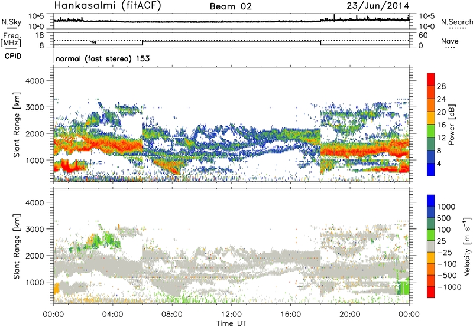This screenshot has height=327, width=473.
Task: Click the 'Slant Range [km]' label of power panel
Action: point(17,125)
